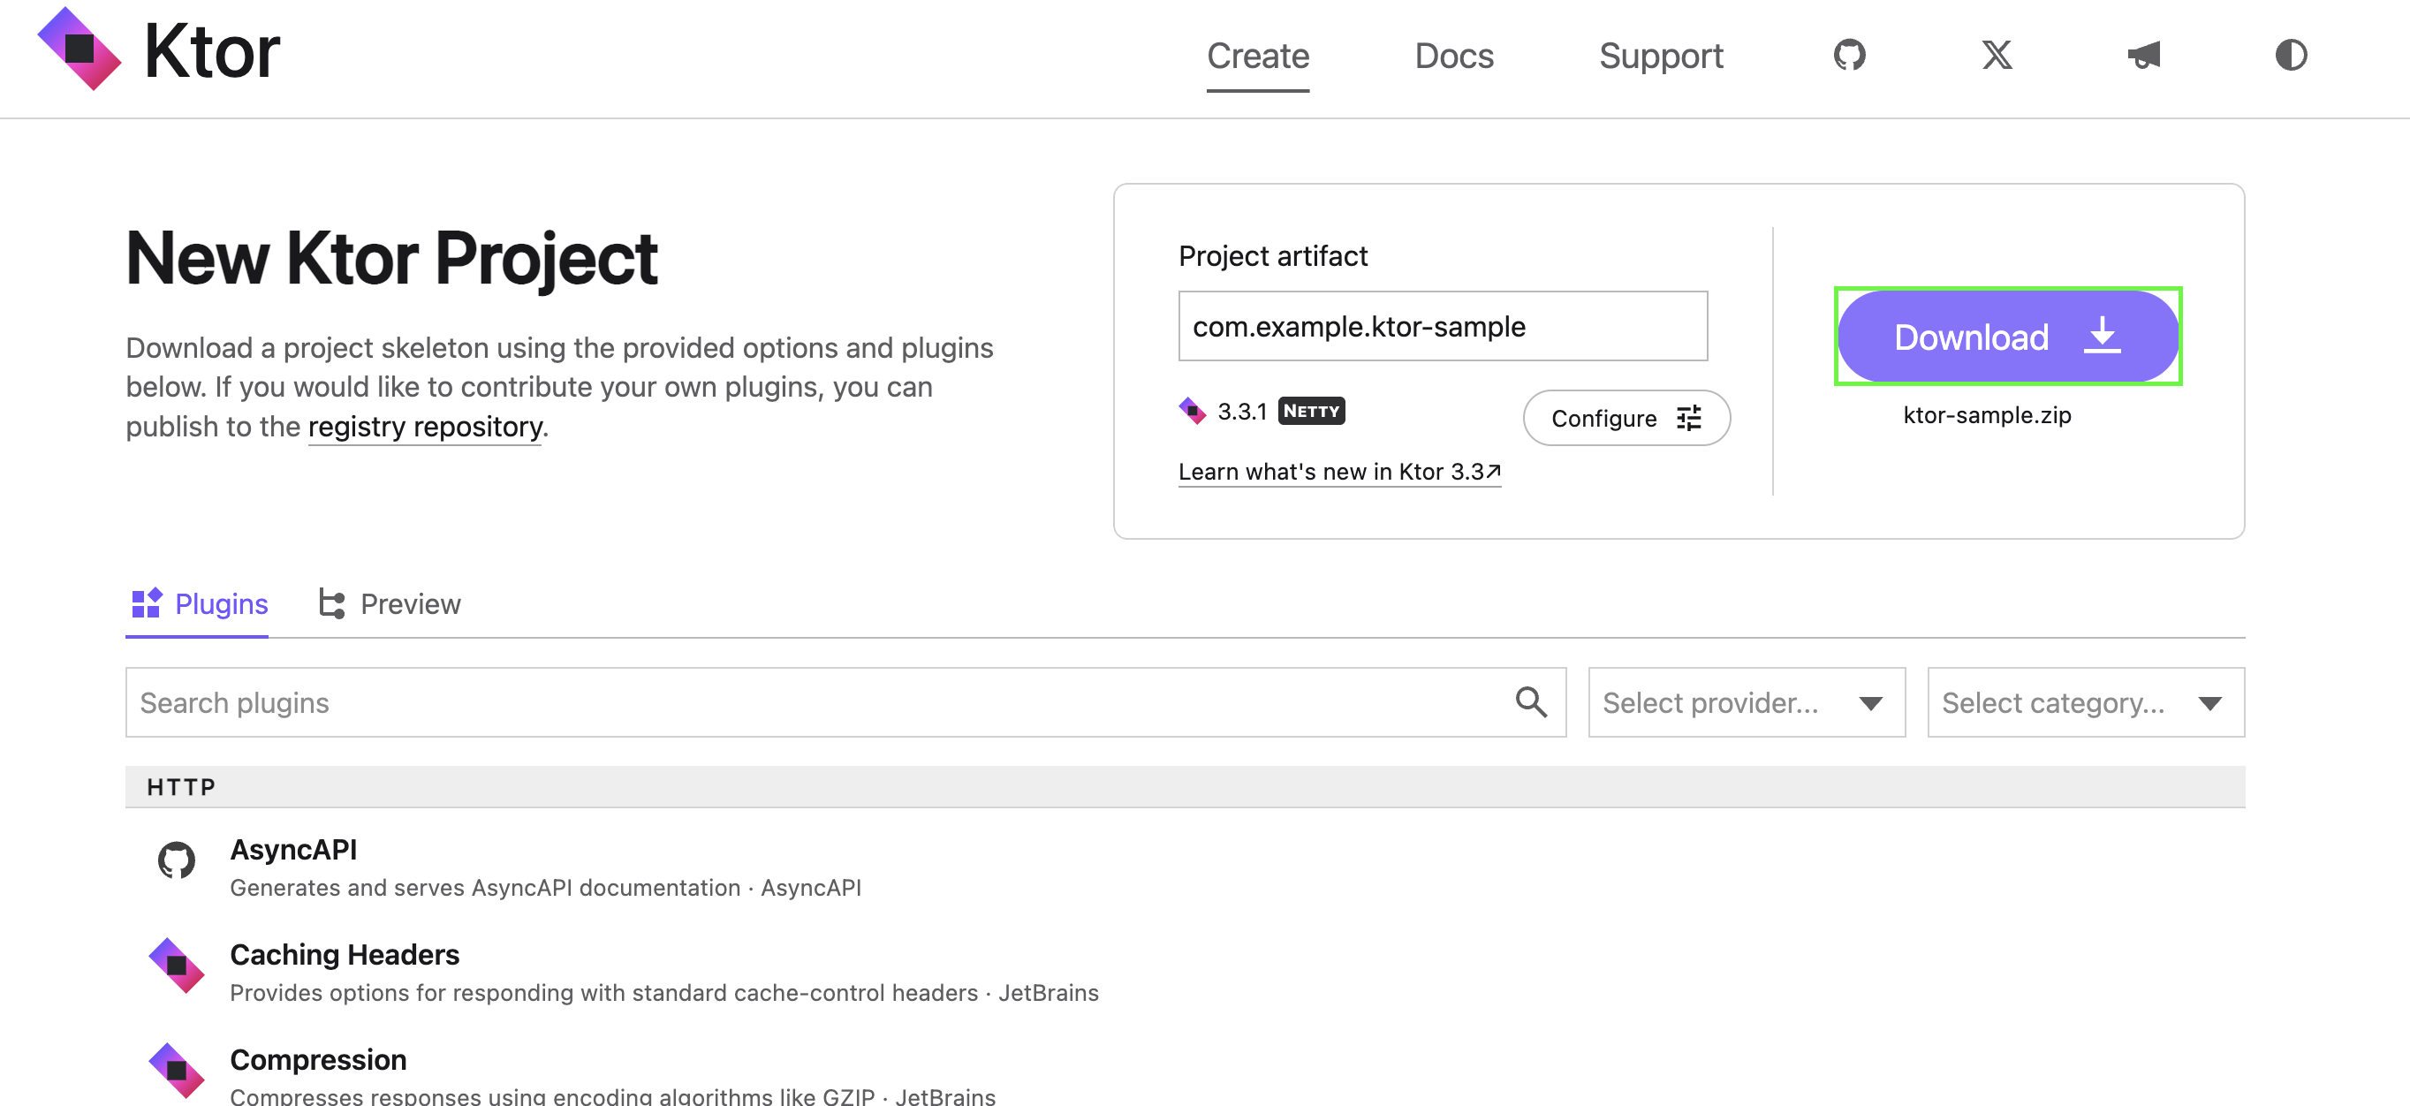The height and width of the screenshot is (1106, 2410).
Task: Focus the Project artifact input field
Action: pos(1442,327)
